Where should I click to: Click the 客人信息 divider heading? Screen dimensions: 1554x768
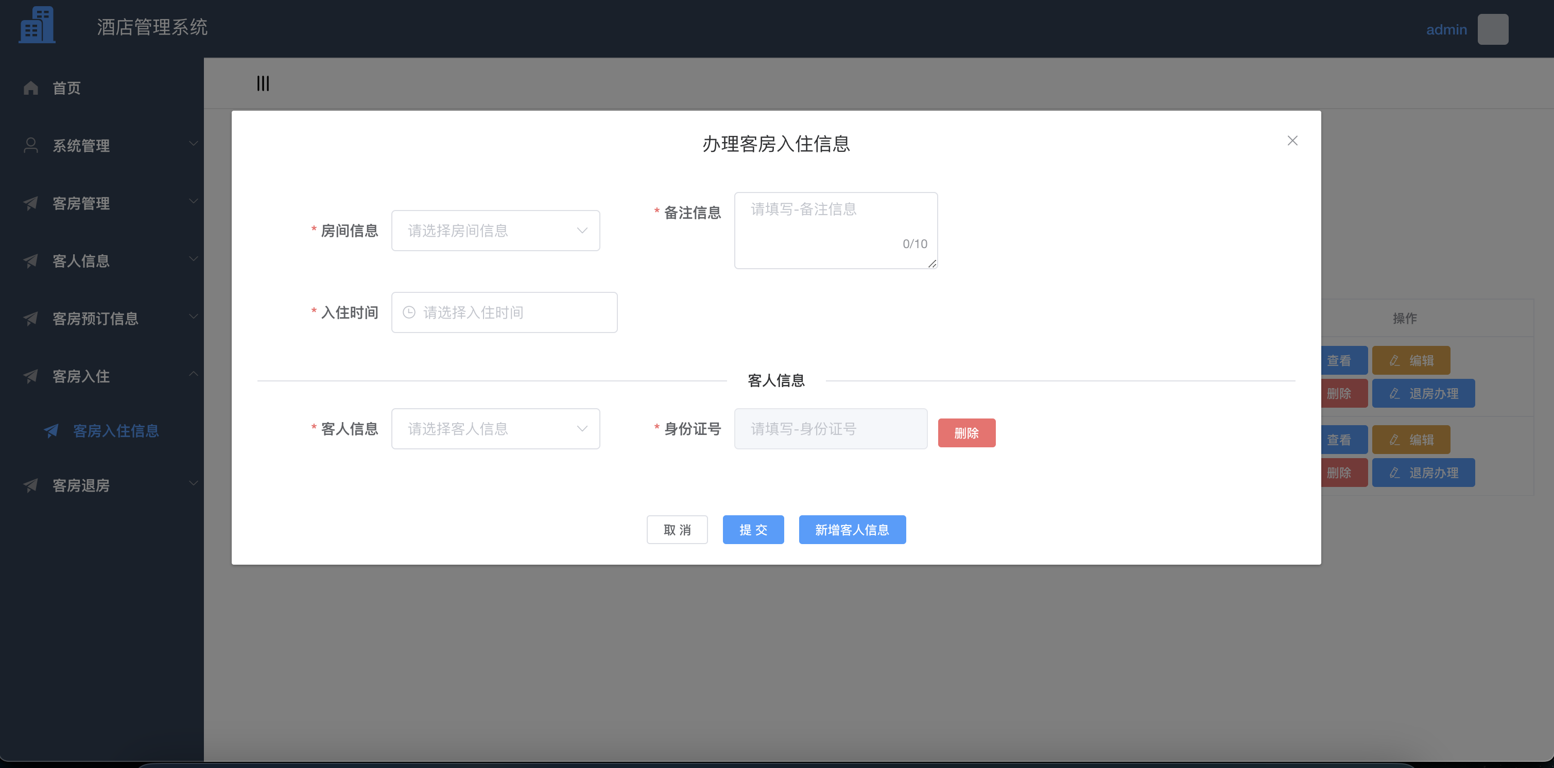coord(776,381)
